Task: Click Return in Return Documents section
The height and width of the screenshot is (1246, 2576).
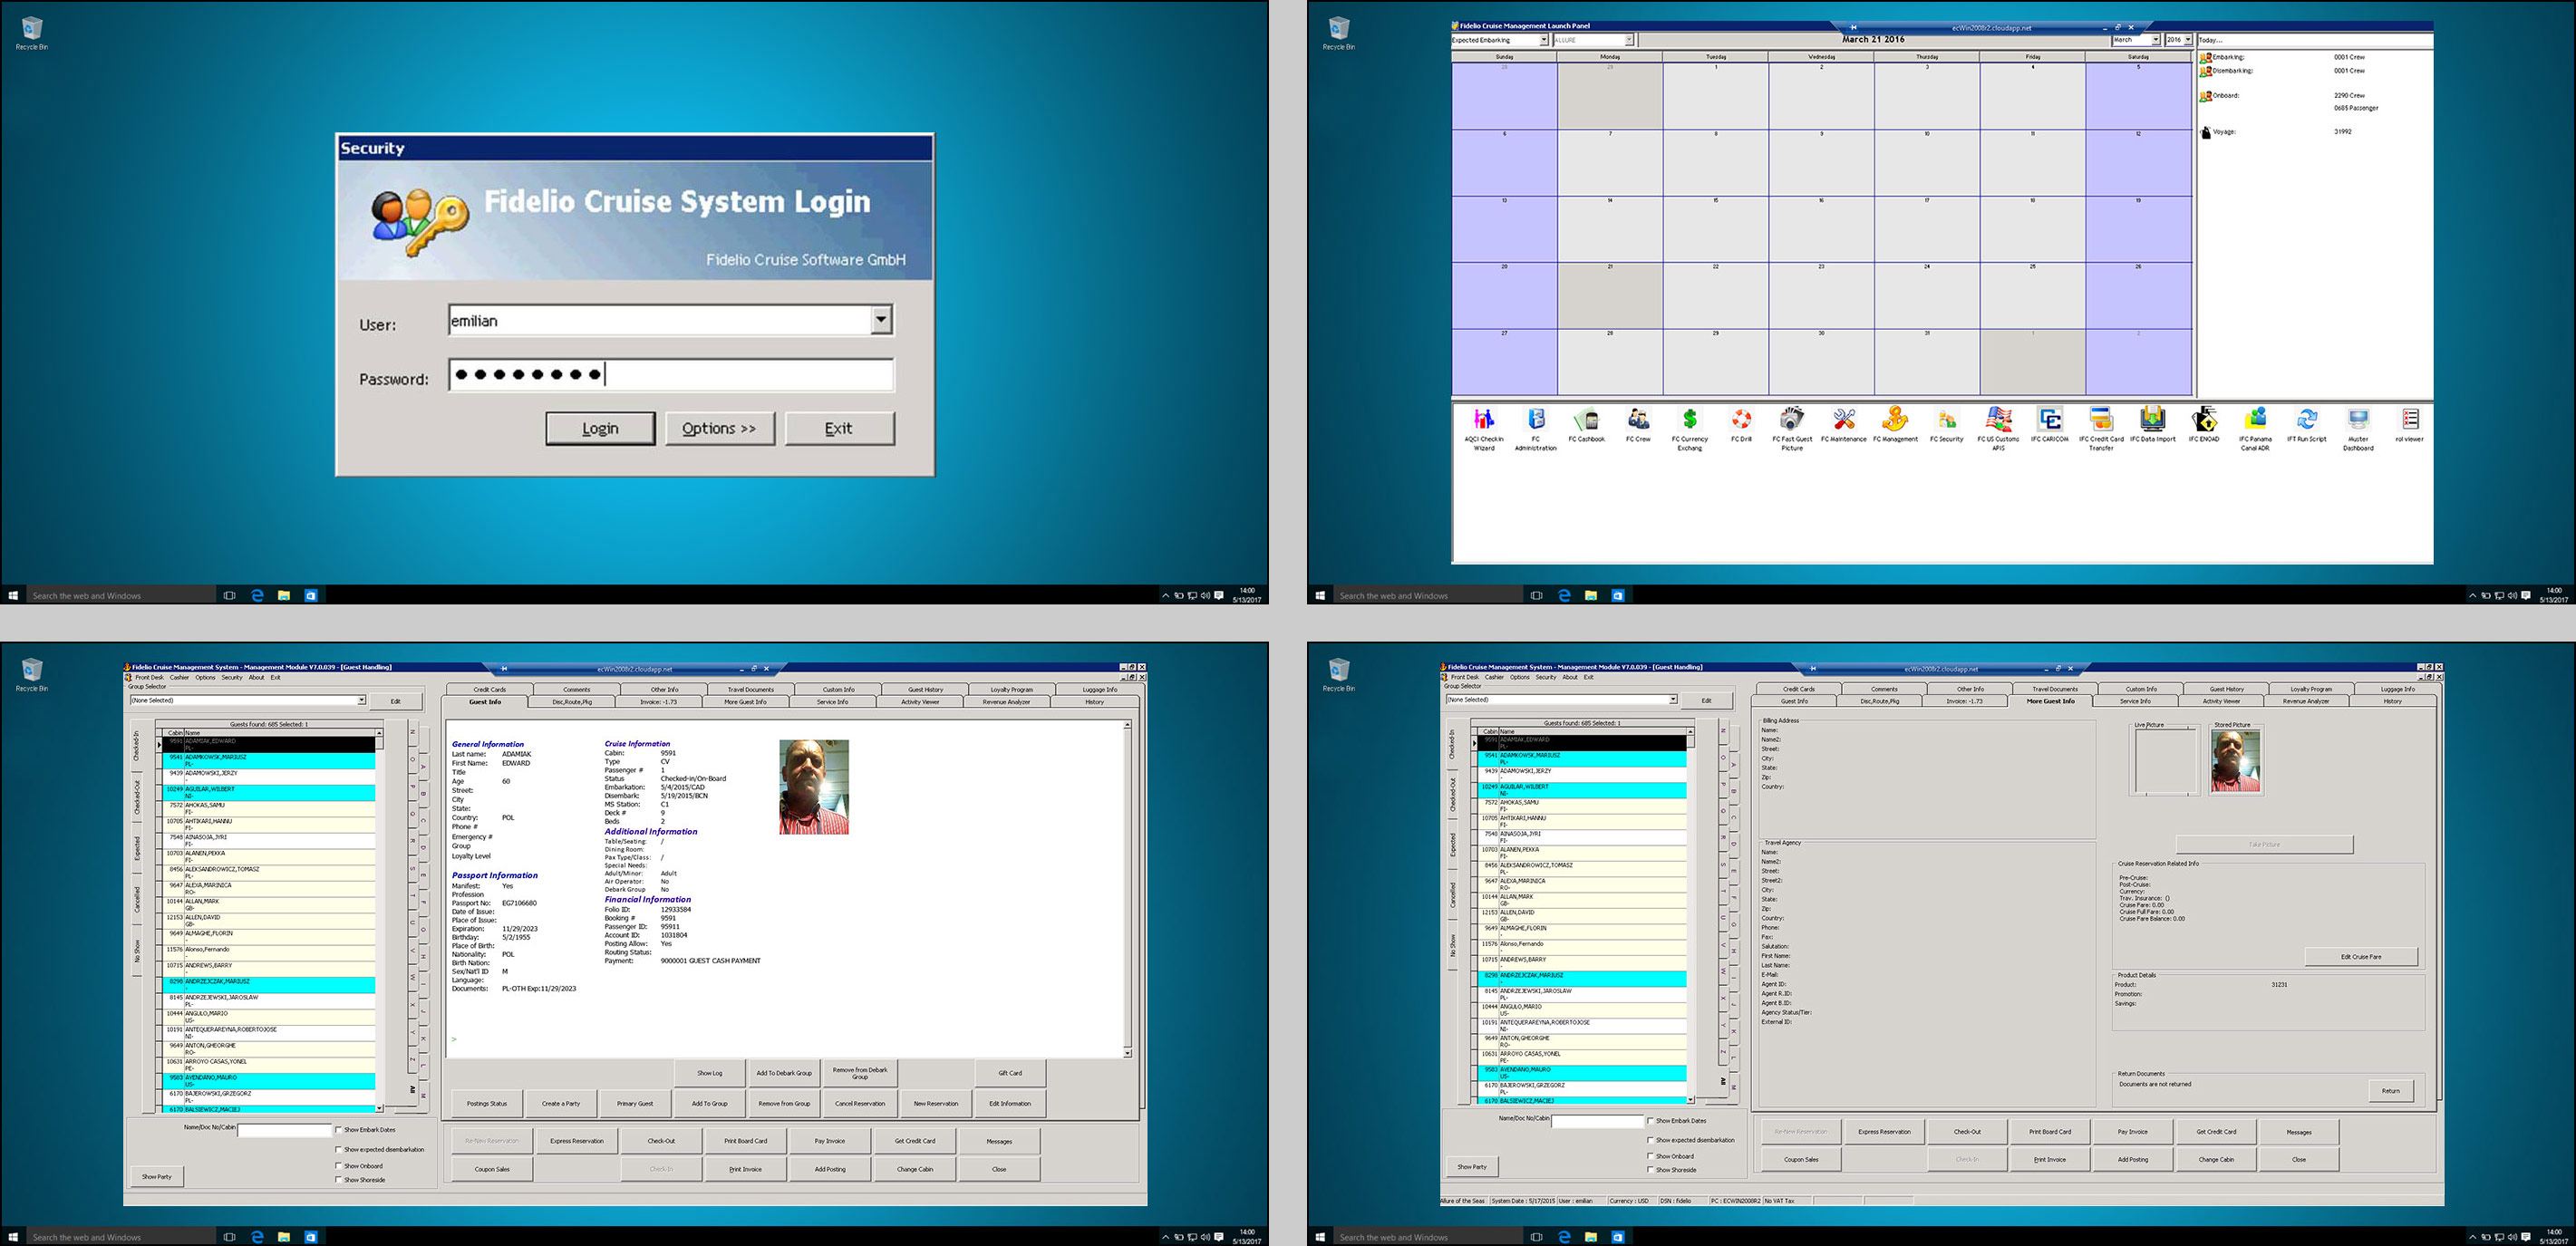Action: pos(2390,1090)
